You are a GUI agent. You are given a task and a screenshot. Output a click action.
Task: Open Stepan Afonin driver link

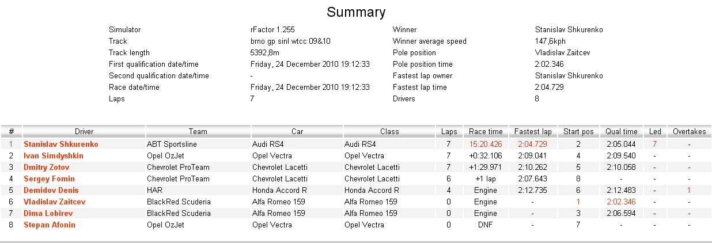point(49,225)
